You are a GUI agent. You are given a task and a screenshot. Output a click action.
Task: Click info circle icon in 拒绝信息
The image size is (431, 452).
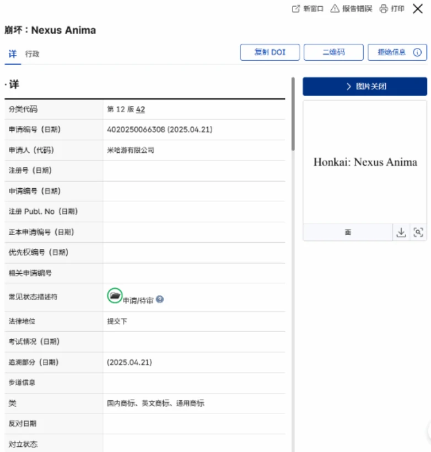[x=417, y=52]
